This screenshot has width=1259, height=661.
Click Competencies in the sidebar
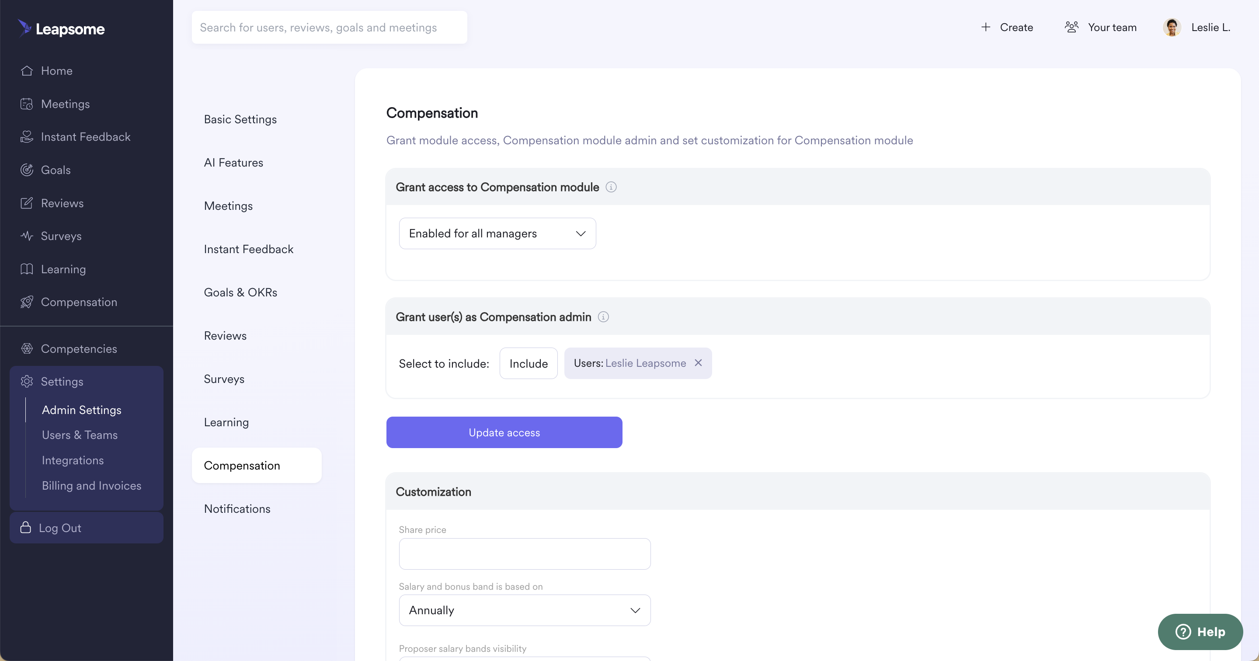click(x=79, y=348)
